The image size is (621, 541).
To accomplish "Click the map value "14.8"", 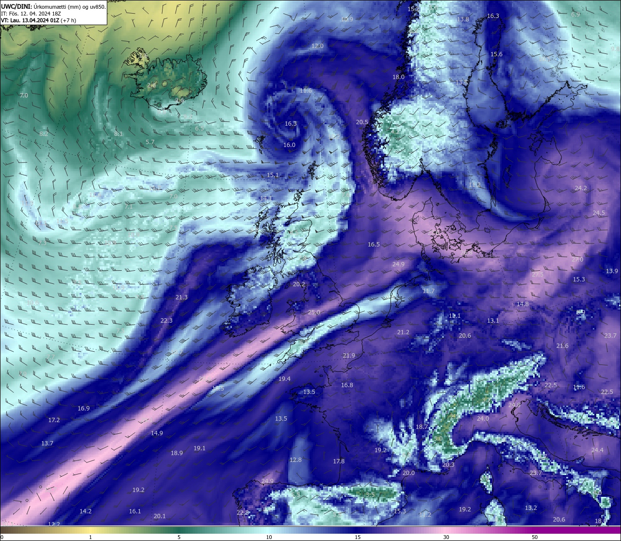I will tap(523, 304).
